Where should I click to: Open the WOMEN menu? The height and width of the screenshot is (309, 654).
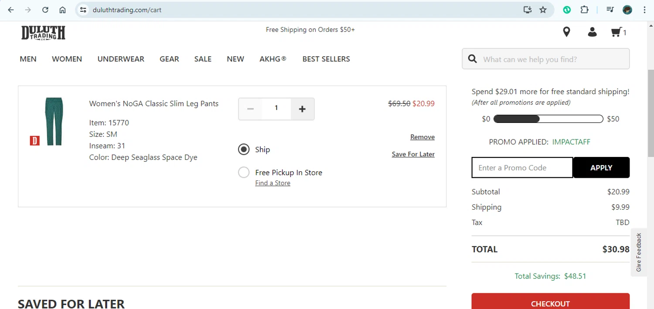coord(67,59)
